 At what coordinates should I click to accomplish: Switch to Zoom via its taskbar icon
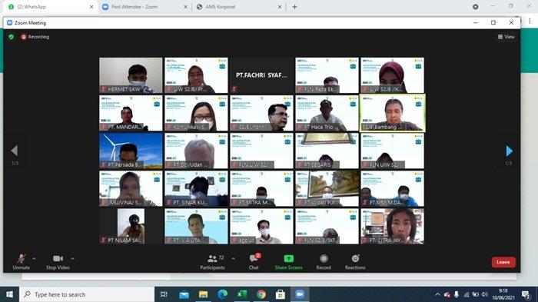coord(300,294)
